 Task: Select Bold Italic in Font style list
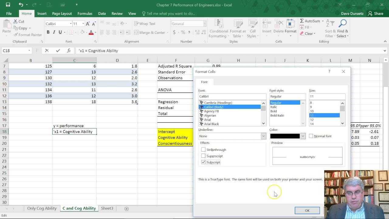pyautogui.click(x=277, y=116)
